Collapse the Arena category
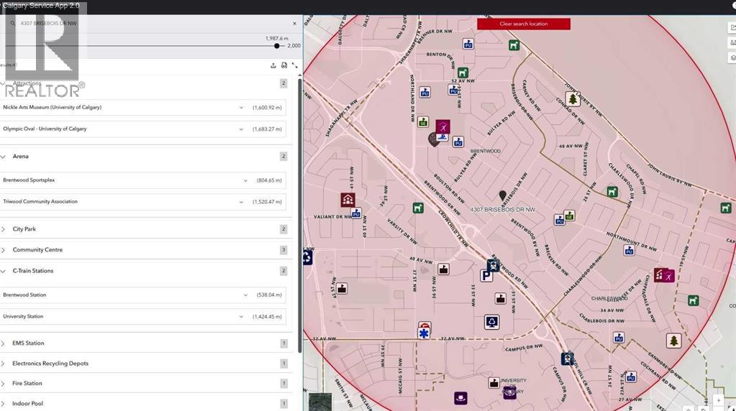This screenshot has height=411, width=736. (4, 156)
